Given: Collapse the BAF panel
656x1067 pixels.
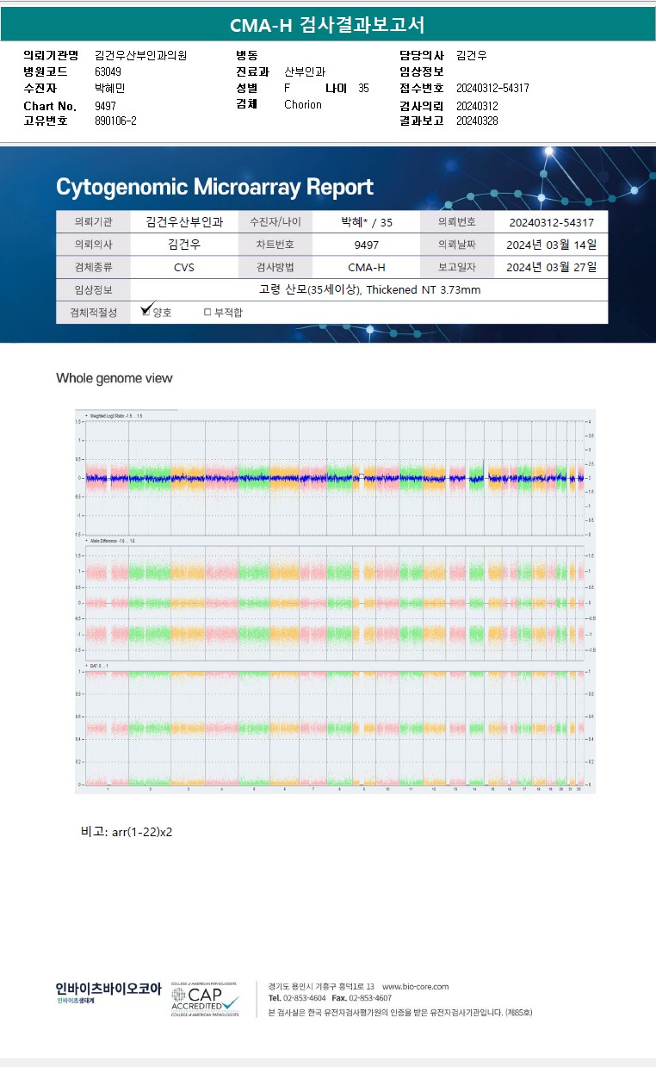Looking at the screenshot, I should click(x=86, y=666).
